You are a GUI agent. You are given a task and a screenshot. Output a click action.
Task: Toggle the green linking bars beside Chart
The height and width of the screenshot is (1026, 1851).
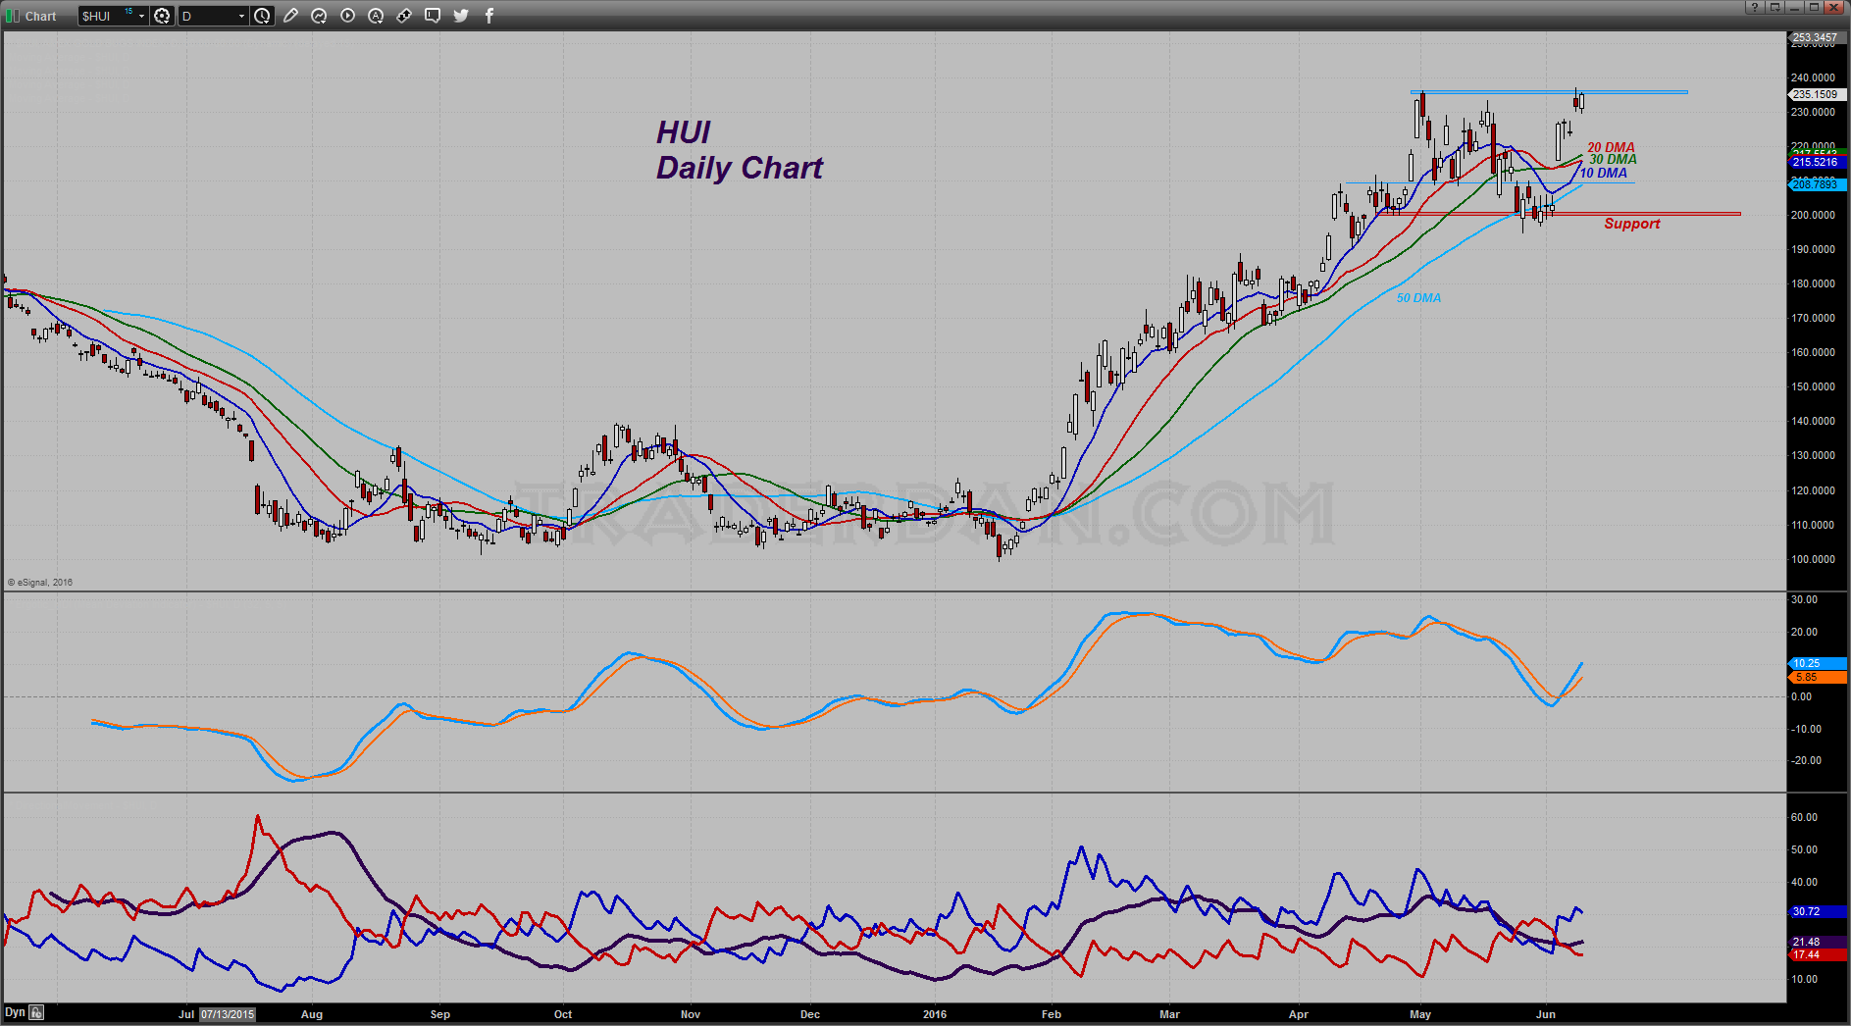tap(13, 16)
